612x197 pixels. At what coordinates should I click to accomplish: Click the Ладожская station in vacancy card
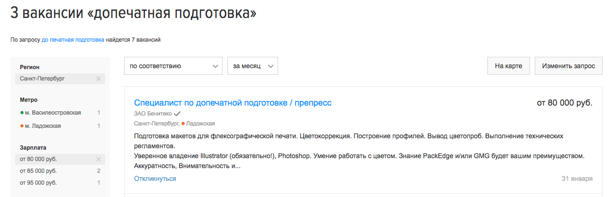click(x=201, y=124)
